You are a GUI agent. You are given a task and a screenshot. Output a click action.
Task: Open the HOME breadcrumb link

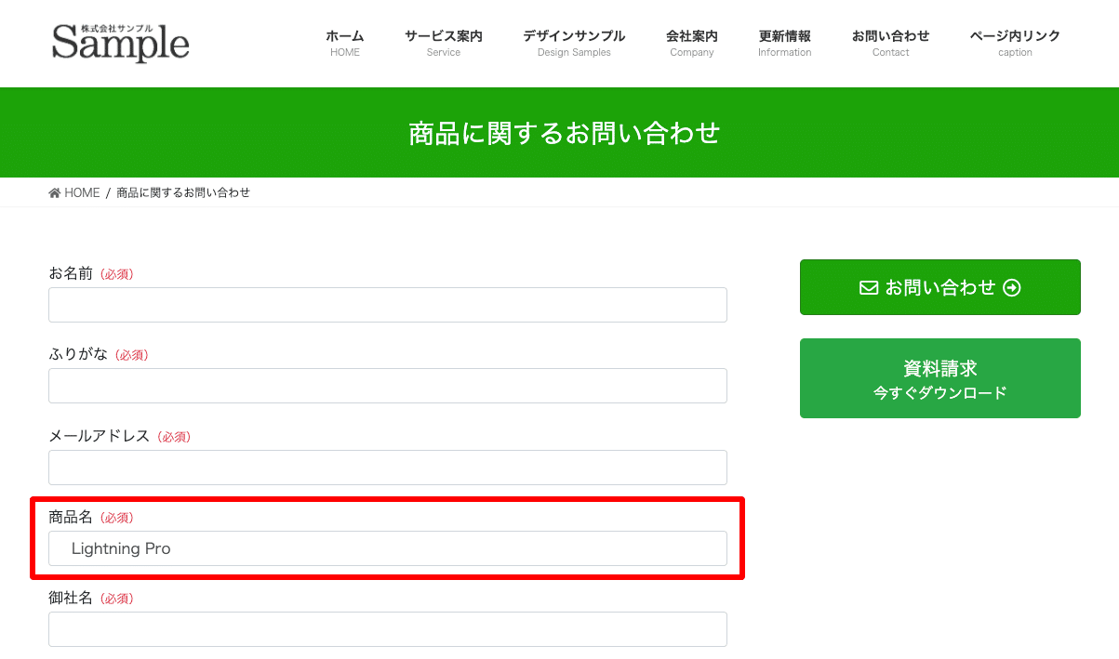pyautogui.click(x=81, y=192)
